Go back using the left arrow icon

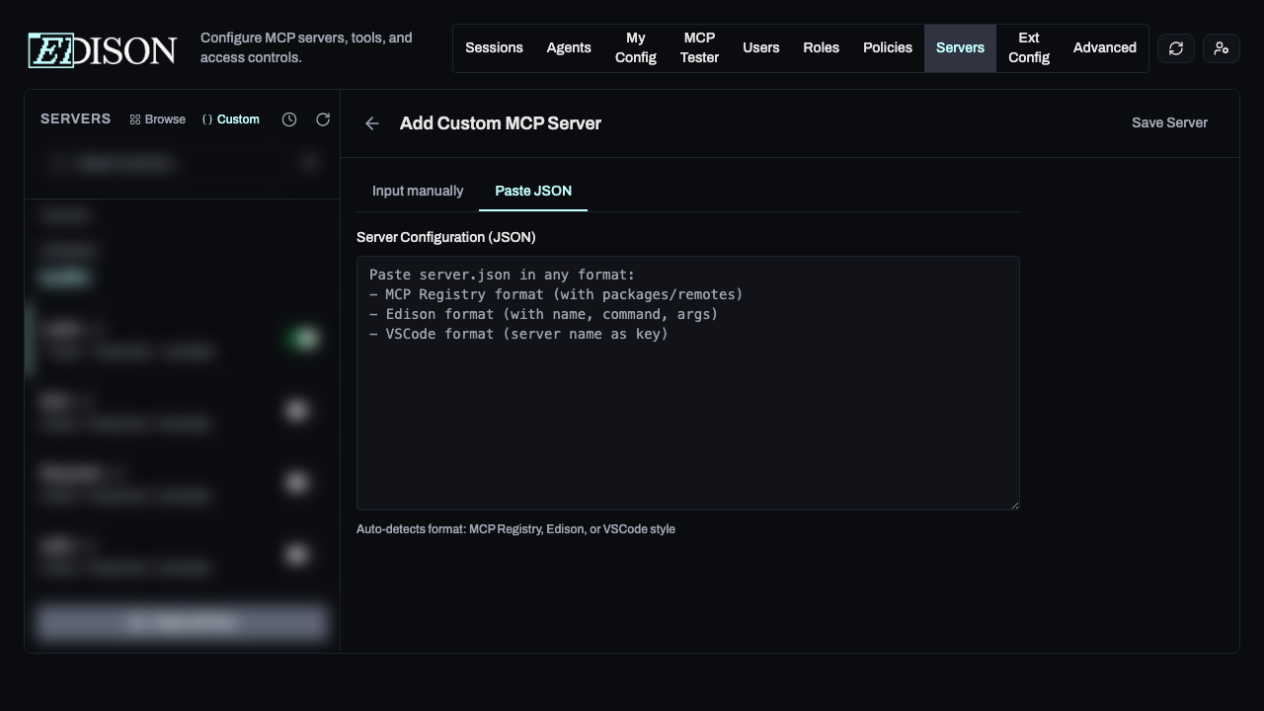pyautogui.click(x=372, y=123)
